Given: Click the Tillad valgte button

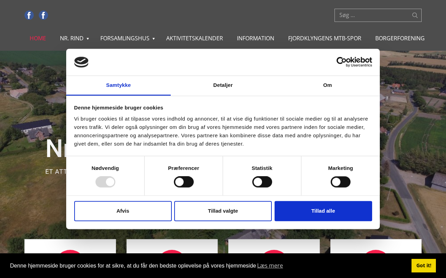Looking at the screenshot, I should click(223, 211).
